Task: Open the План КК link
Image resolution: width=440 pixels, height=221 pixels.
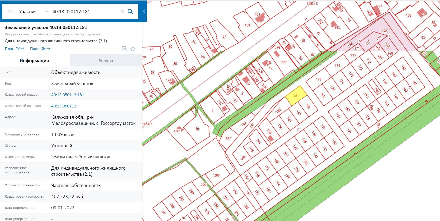Action: [40, 49]
